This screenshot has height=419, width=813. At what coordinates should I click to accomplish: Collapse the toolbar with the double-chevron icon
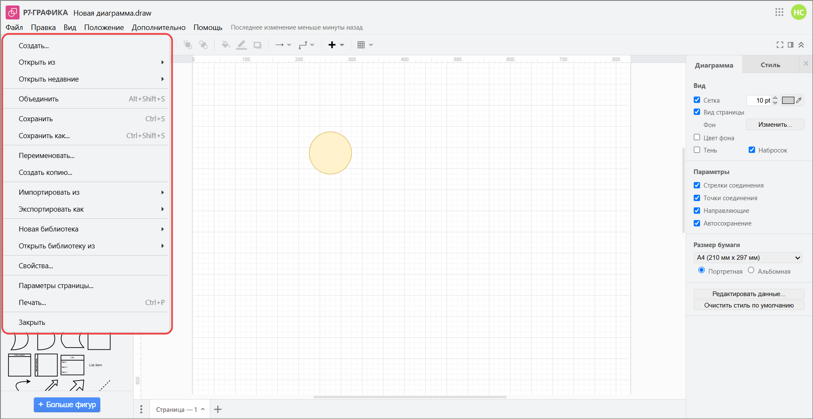pos(801,45)
